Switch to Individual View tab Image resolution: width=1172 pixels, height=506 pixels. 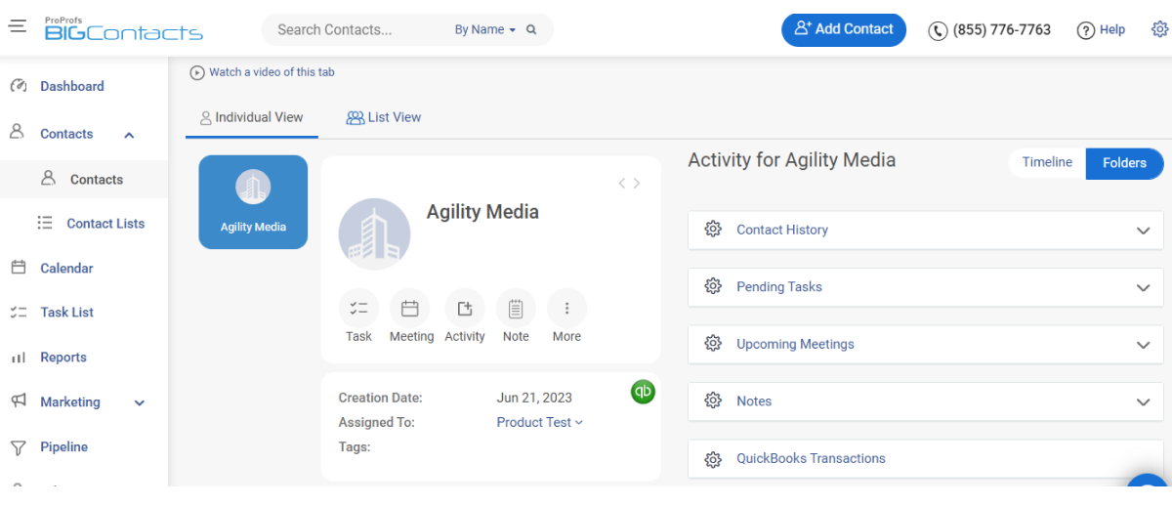252,117
